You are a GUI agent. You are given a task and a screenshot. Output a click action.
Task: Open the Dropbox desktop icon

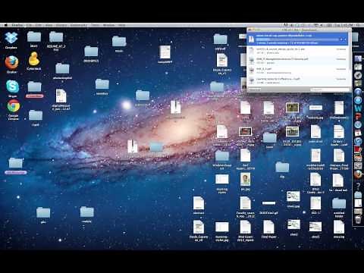pos(11,38)
